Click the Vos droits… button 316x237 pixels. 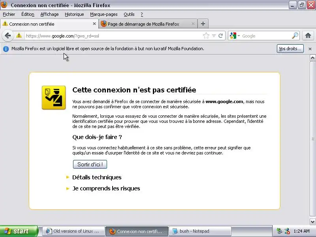[290, 49]
